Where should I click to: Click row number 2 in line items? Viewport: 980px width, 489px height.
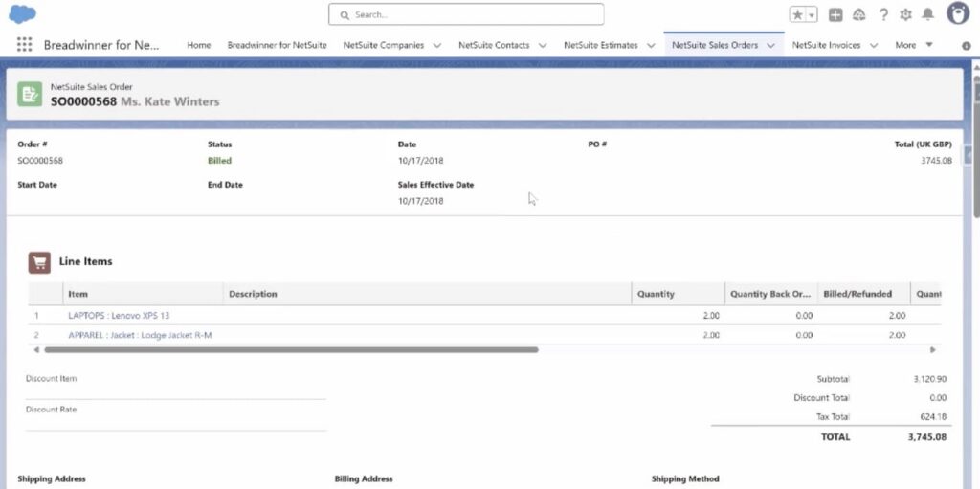[36, 335]
